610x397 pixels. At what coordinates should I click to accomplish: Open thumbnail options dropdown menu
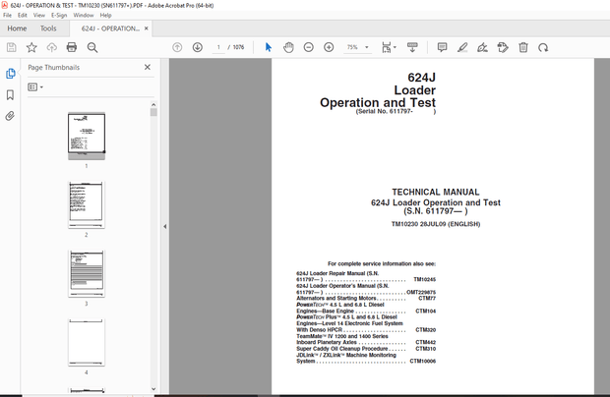pos(35,87)
